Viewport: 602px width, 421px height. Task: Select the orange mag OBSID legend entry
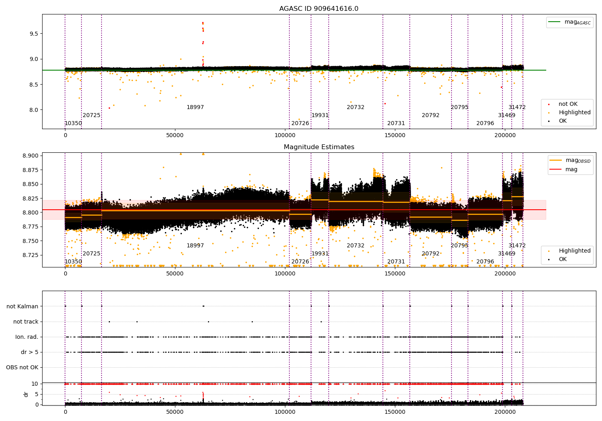click(570, 160)
